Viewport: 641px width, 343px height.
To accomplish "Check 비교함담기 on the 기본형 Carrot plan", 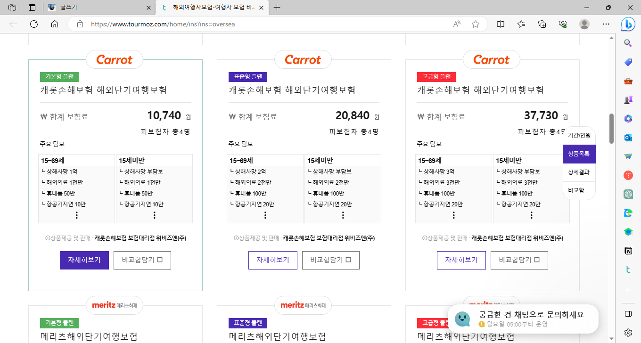I will (142, 260).
